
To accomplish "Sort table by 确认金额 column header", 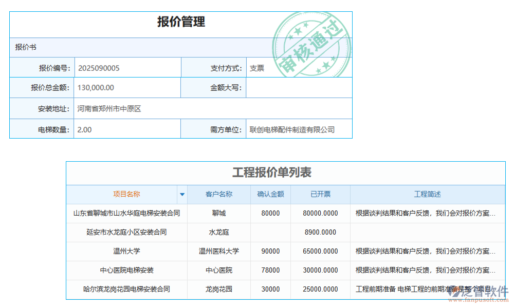I will coord(270,194).
